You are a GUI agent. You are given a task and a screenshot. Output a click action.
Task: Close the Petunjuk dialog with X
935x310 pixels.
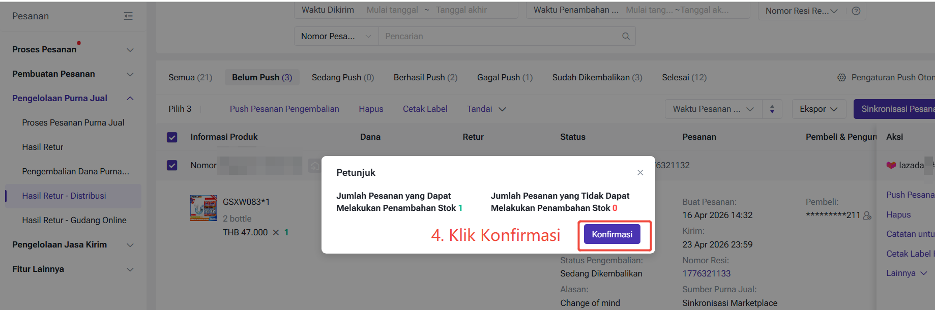point(640,173)
